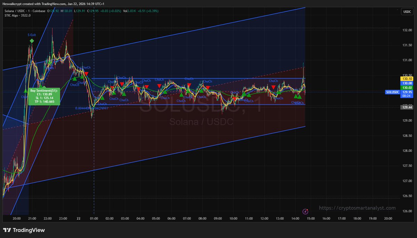The image size is (417, 238).
Task: Select the STIC Algo indicator legend
Action: [x=17, y=15]
